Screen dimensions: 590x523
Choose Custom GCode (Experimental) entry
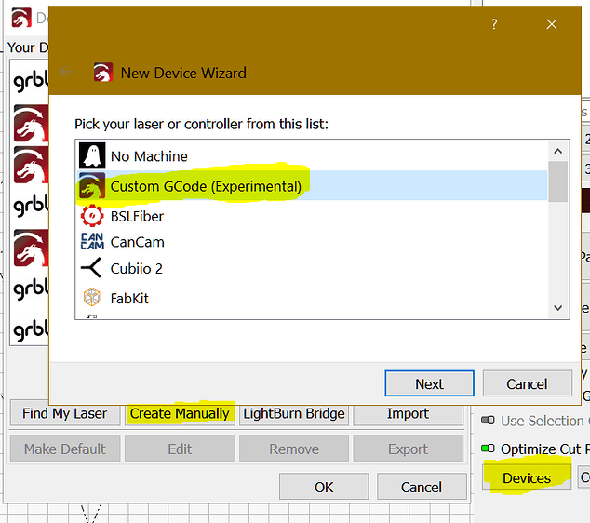click(312, 186)
